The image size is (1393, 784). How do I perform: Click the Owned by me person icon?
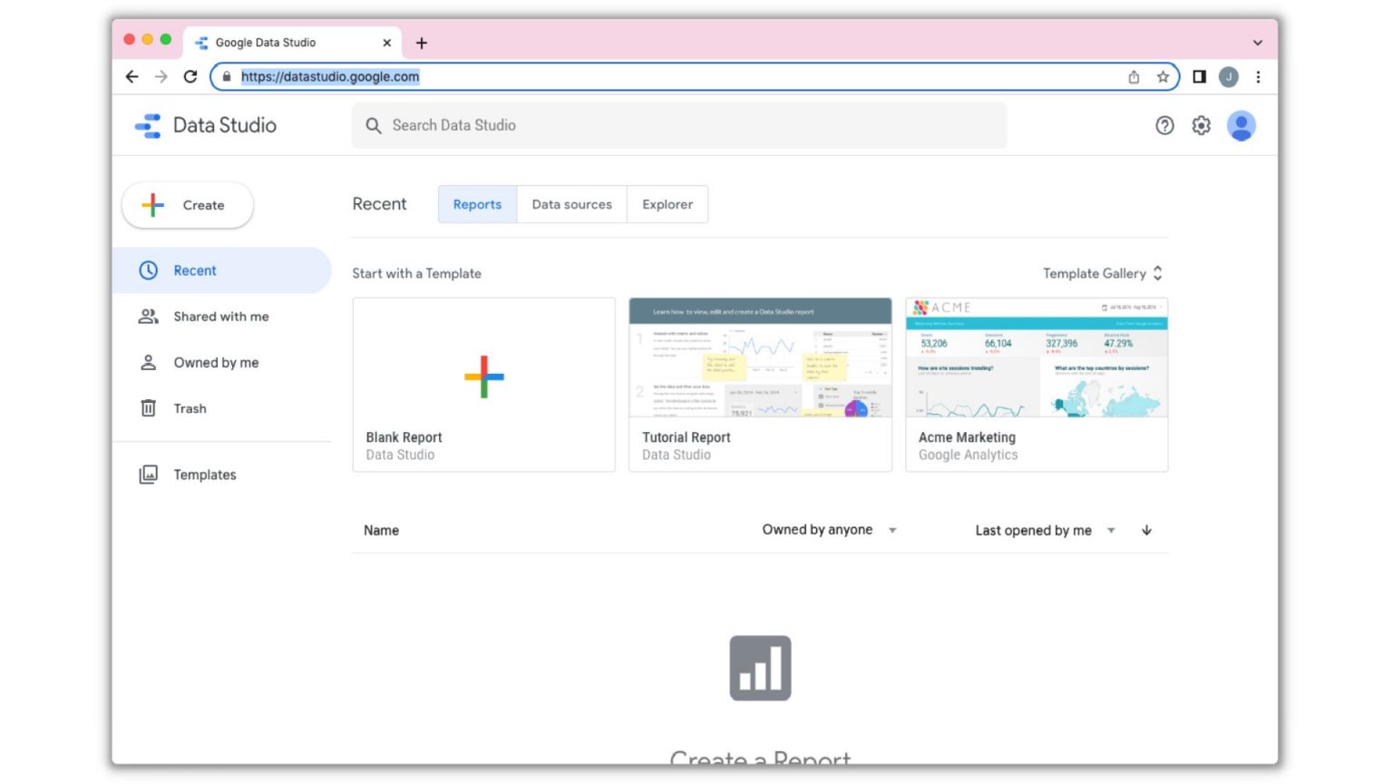coord(148,363)
